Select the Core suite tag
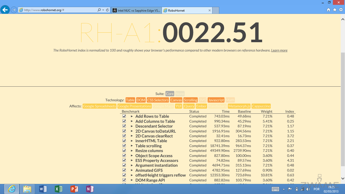Image resolution: width=345 pixels, height=194 pixels. (170, 94)
